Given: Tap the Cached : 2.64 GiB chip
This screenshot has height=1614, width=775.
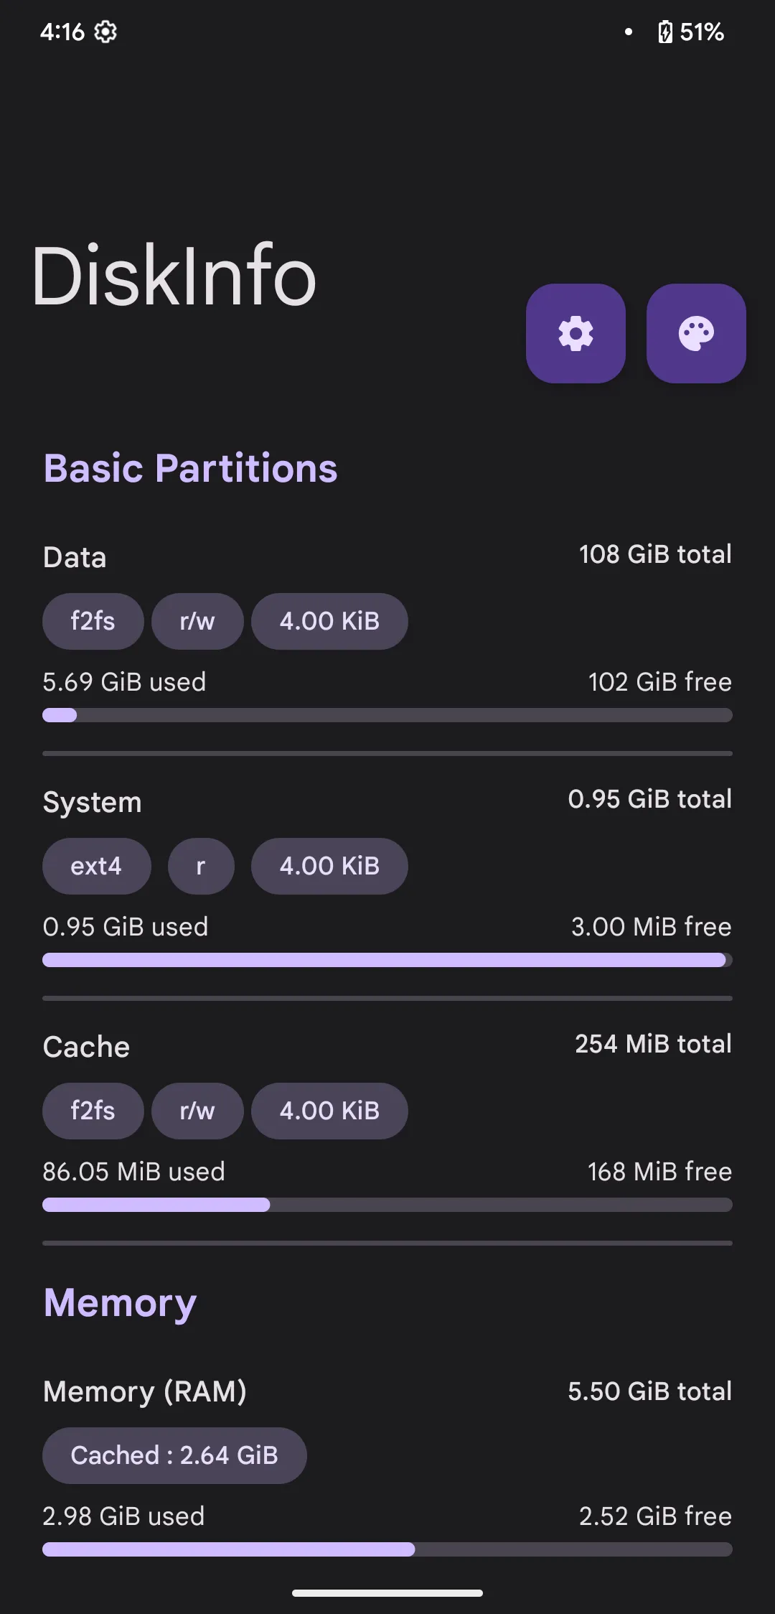Looking at the screenshot, I should [x=174, y=1455].
